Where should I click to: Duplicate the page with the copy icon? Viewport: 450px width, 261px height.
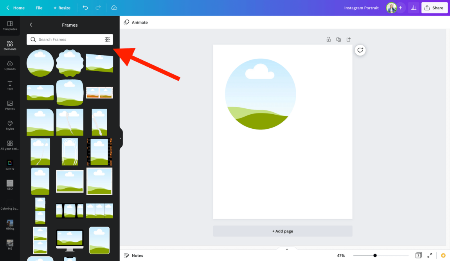(x=338, y=40)
